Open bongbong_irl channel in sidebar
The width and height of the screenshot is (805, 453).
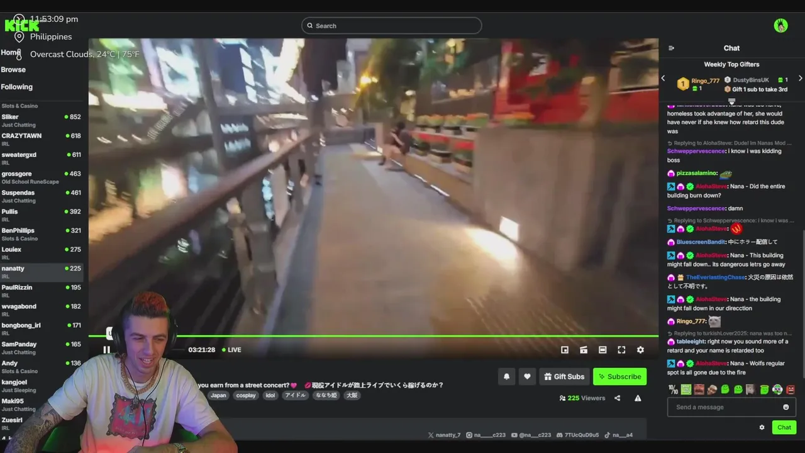pos(42,328)
